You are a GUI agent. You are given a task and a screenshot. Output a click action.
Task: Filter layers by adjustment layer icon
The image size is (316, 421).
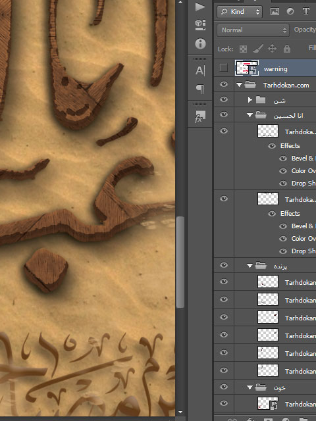(290, 12)
